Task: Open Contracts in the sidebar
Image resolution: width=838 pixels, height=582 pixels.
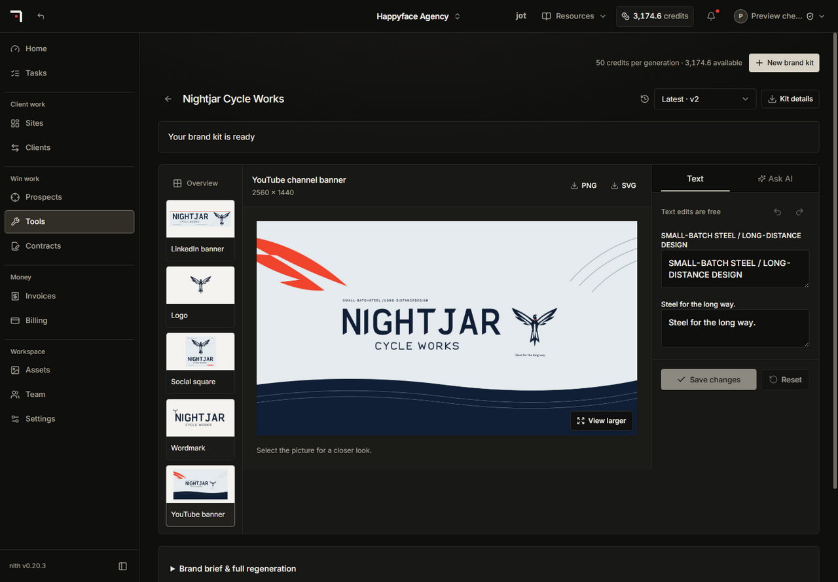Action: (69, 246)
